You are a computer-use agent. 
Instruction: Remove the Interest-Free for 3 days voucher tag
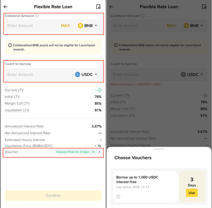pyautogui.click(x=93, y=152)
